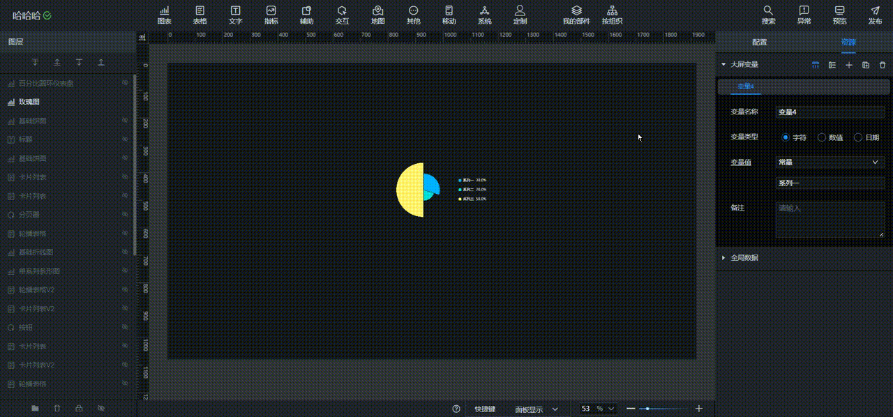Open the 文字 text components menu
The width and height of the screenshot is (893, 417).
click(236, 15)
